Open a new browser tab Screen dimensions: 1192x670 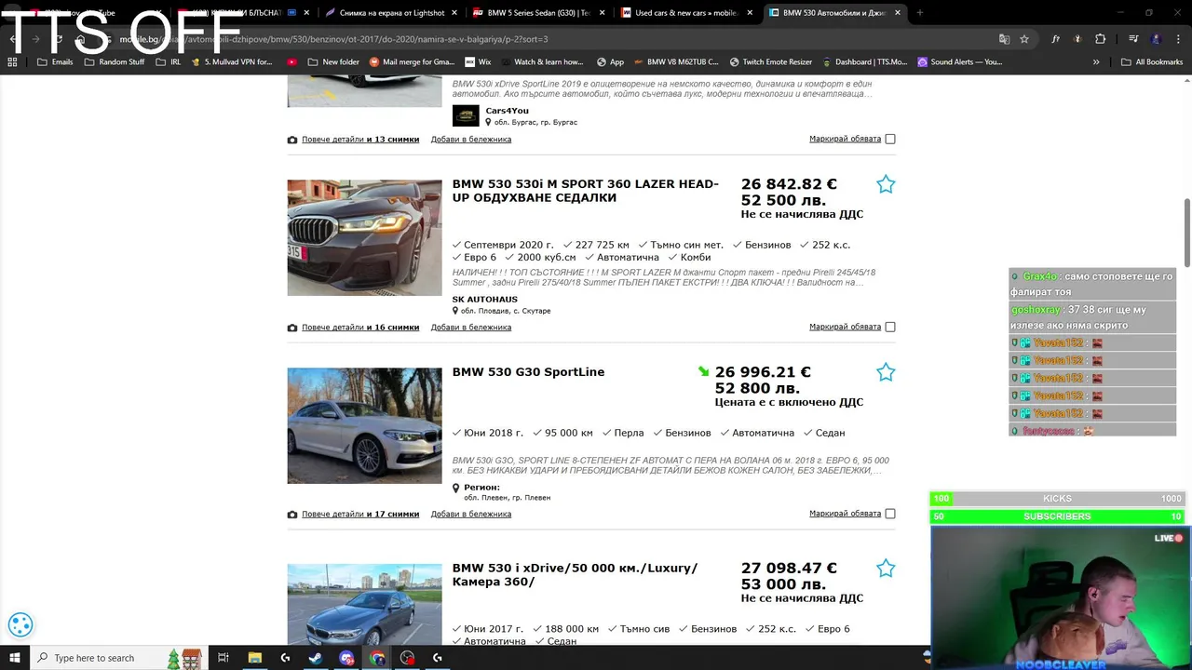(920, 13)
